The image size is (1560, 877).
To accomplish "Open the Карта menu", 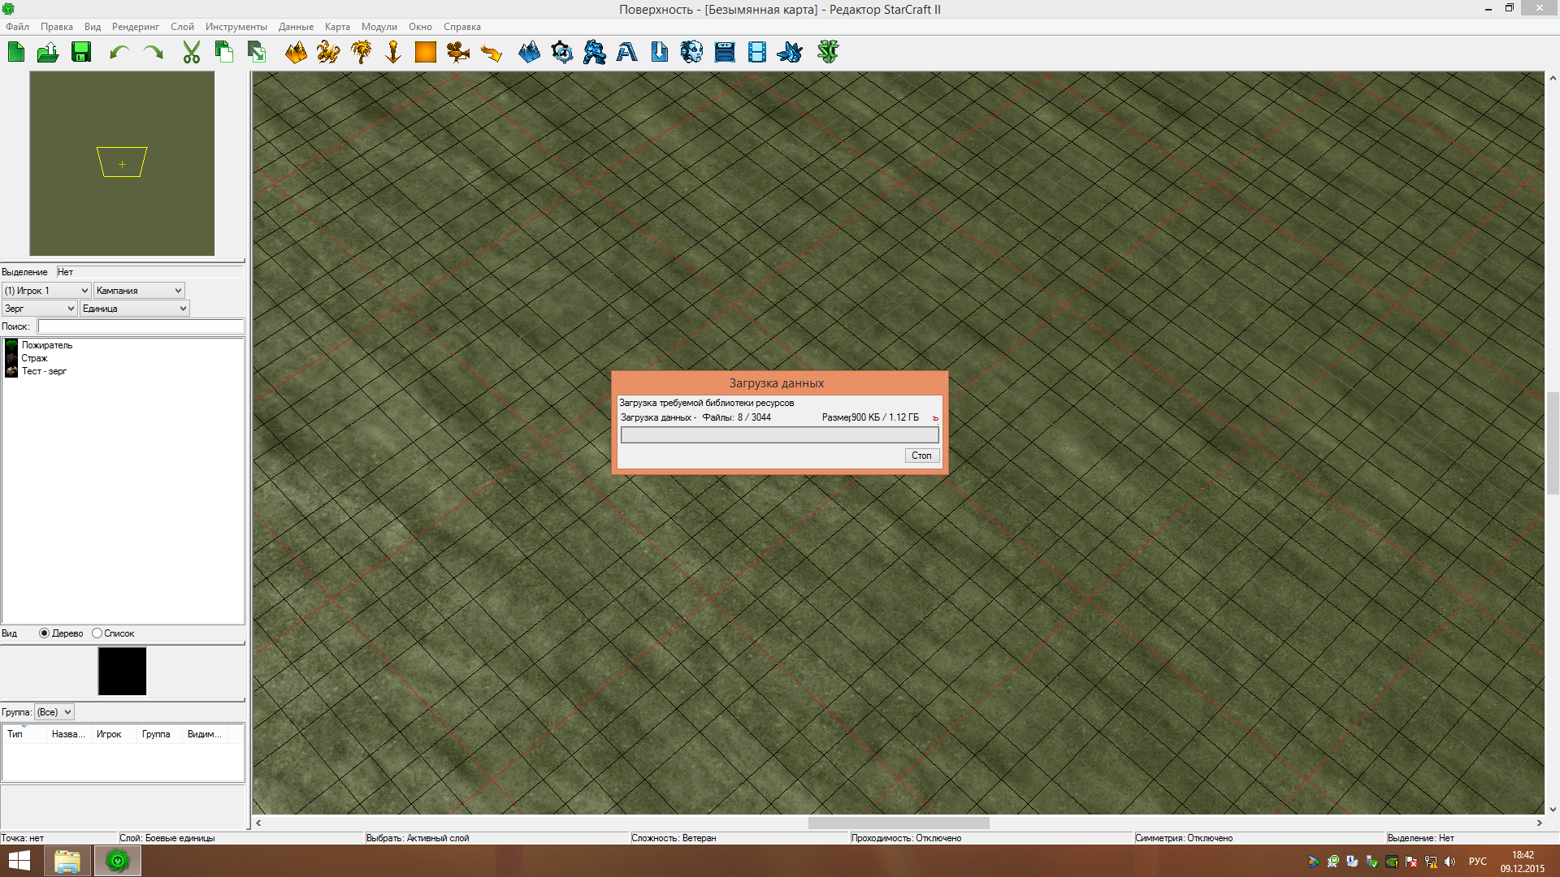I will coord(337,27).
